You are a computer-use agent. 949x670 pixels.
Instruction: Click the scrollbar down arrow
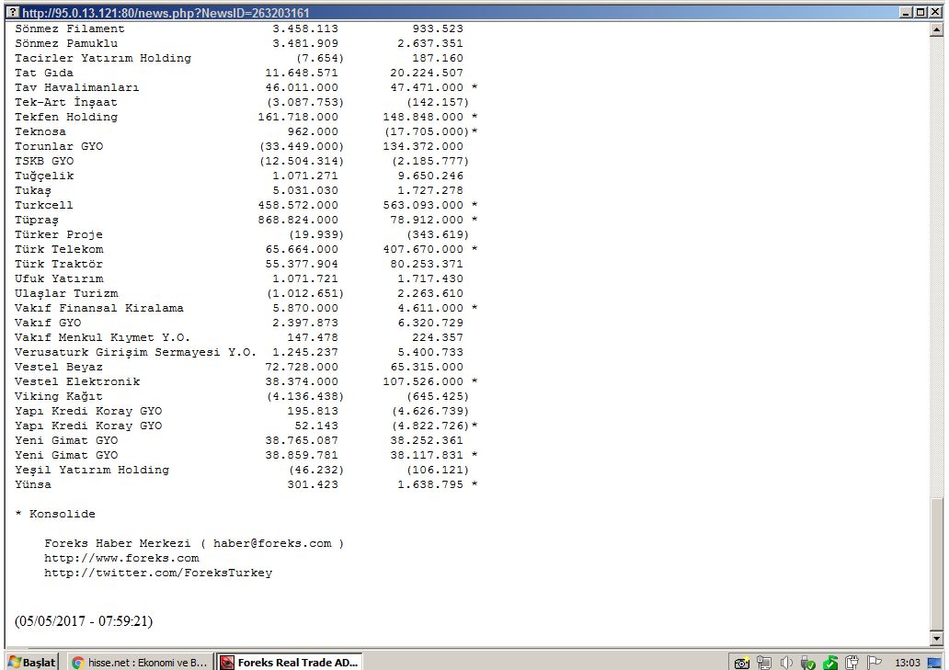pyautogui.click(x=936, y=638)
